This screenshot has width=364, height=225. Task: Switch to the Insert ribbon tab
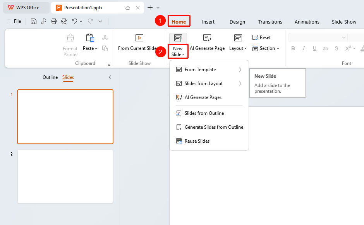tap(208, 22)
